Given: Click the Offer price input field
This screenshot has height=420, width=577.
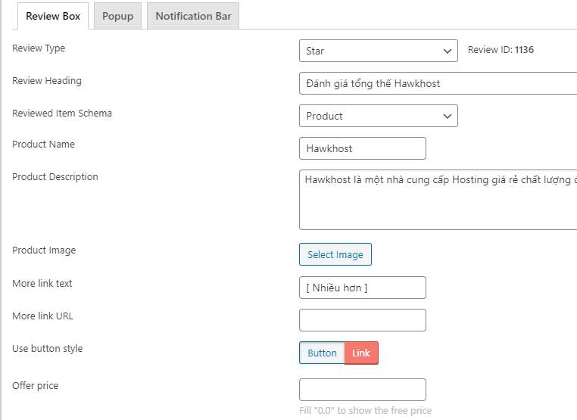Looking at the screenshot, I should click(363, 390).
